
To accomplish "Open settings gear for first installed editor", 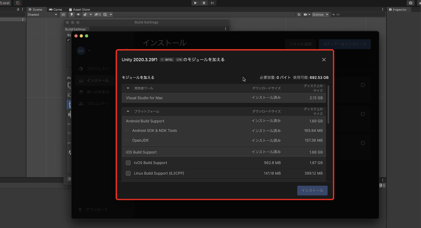I will (363, 85).
